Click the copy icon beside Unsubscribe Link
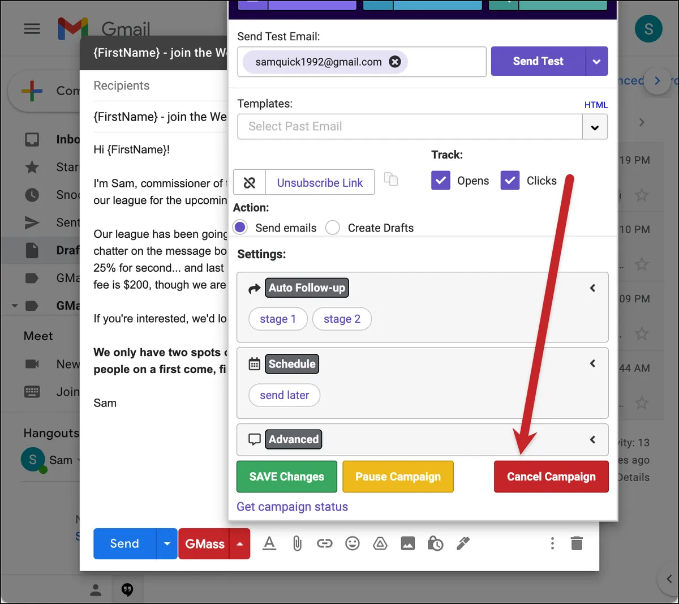 click(391, 179)
